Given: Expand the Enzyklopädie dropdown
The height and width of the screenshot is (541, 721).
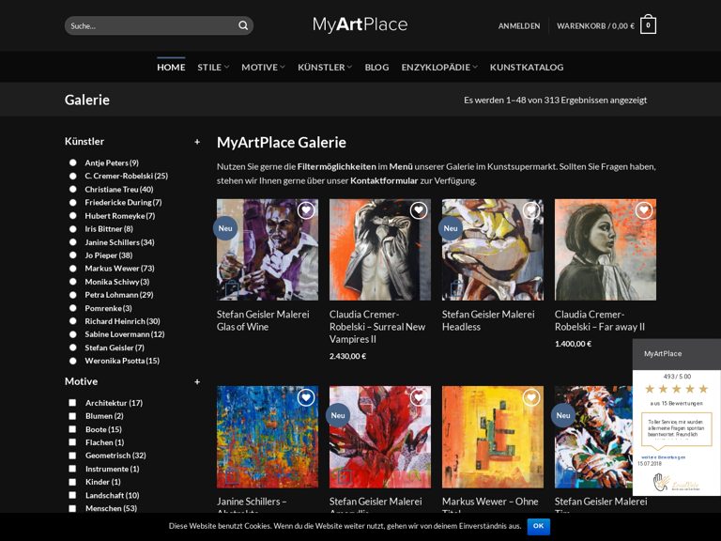Looking at the screenshot, I should (x=439, y=68).
